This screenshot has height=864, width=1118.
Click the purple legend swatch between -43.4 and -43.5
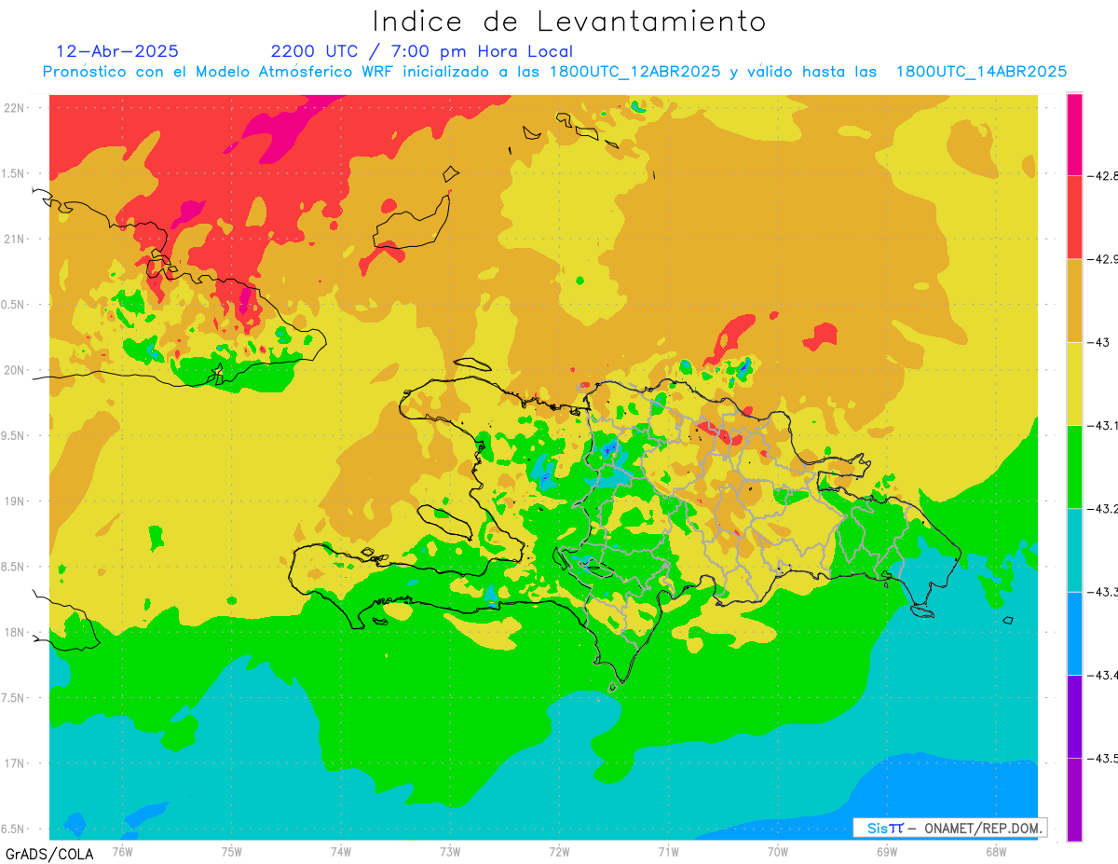1074,716
